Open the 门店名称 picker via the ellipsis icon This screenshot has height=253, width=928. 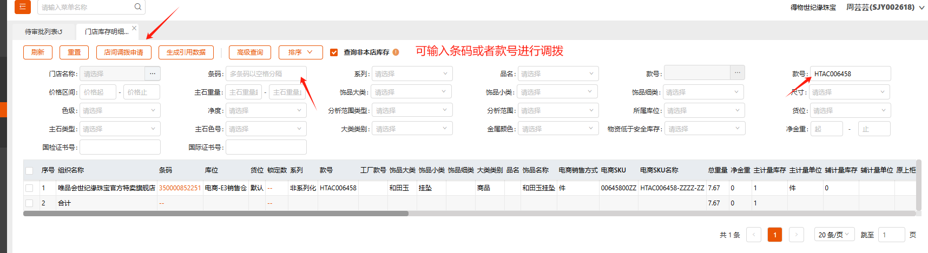153,74
